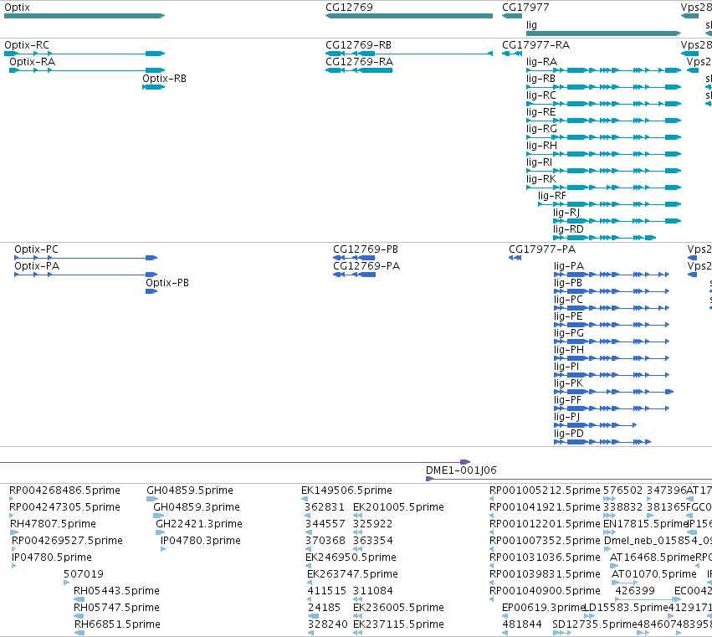Screen dimensions: 712x637
Task: Select the RP004269527.5prime EST label
Action: click(x=67, y=541)
